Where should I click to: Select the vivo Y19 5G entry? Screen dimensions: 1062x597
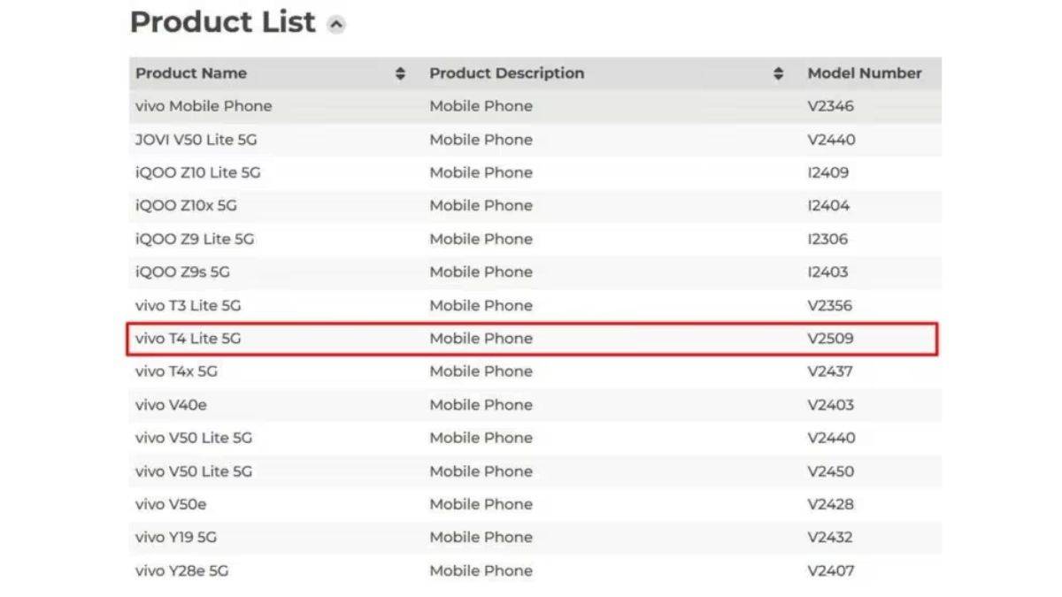(x=176, y=538)
